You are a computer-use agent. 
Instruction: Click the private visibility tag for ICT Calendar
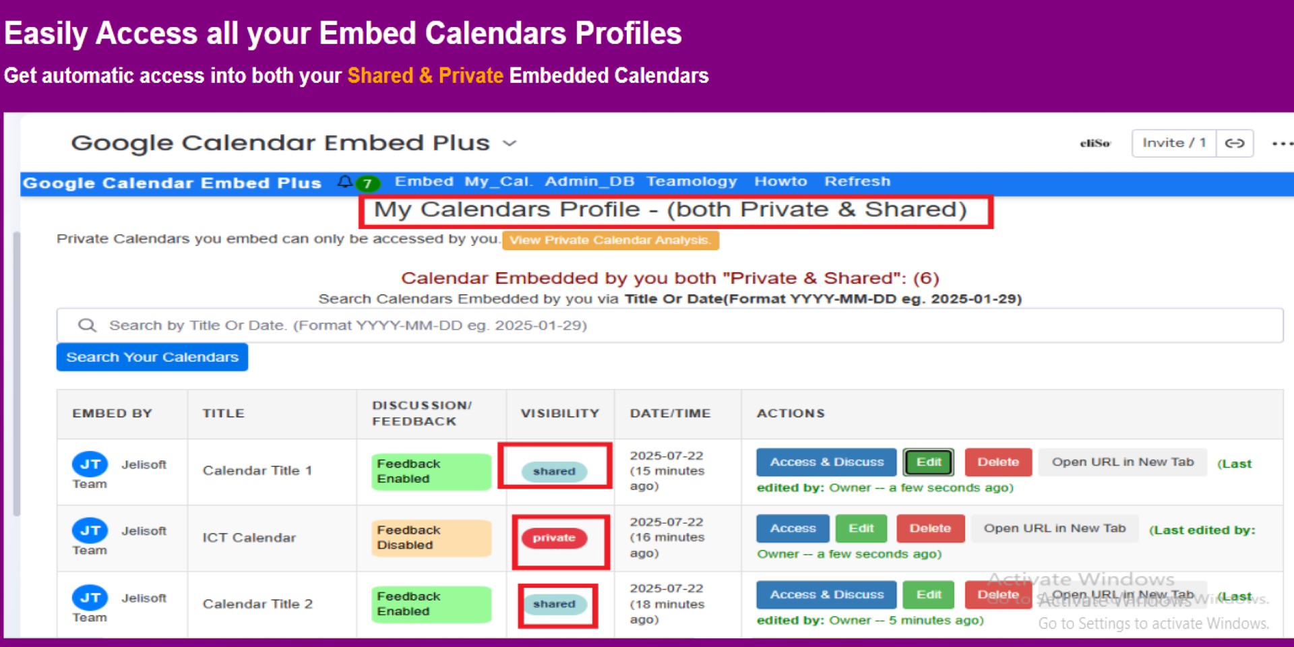[x=554, y=538]
